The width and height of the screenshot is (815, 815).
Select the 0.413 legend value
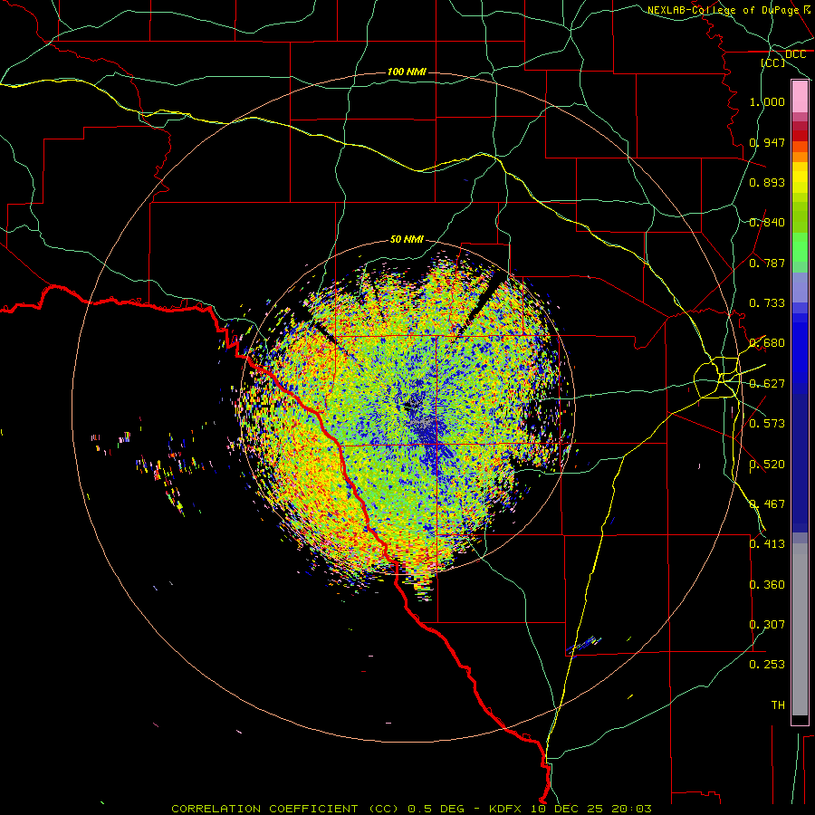coord(767,544)
